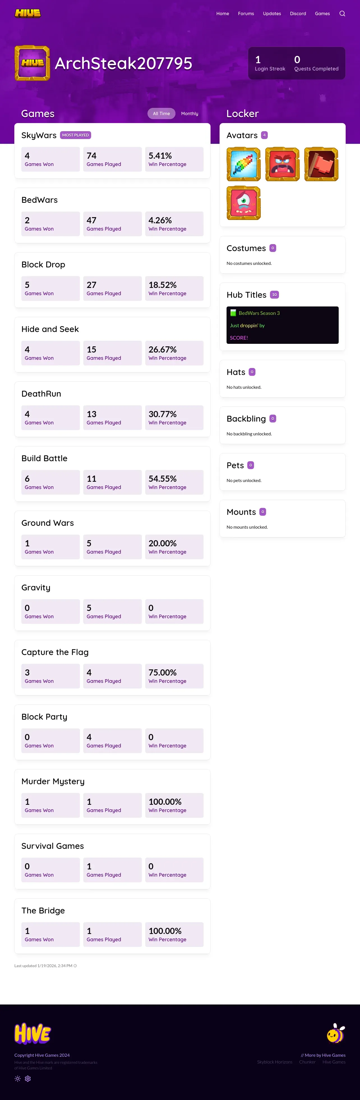Click the bee mascot icon in footer
This screenshot has width=360, height=1100.
click(x=335, y=1033)
